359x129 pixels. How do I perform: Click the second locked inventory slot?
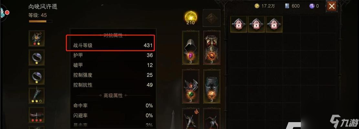[x=257, y=24]
